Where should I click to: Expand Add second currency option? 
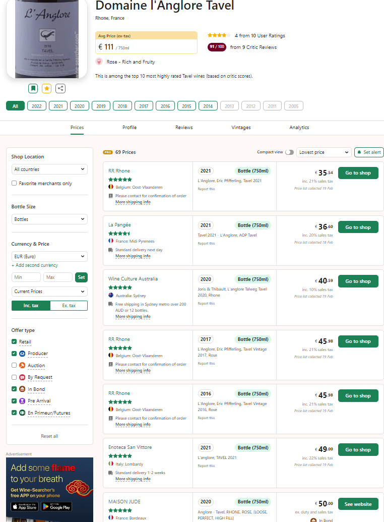click(x=35, y=265)
